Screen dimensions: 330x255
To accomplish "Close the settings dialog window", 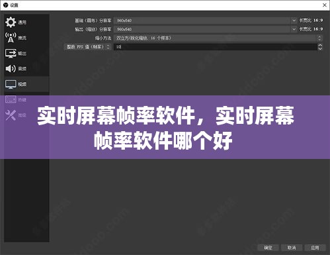I will tap(325, 5).
